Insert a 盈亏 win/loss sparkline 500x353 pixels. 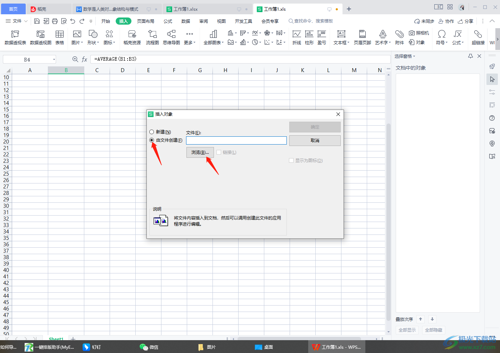pyautogui.click(x=322, y=37)
